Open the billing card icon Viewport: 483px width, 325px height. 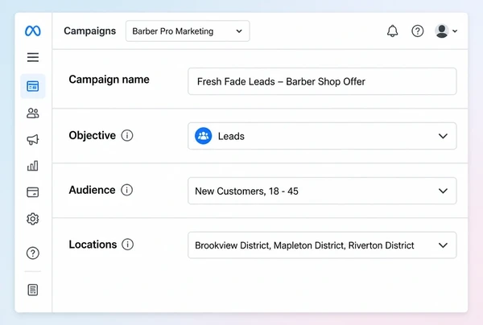(x=33, y=192)
